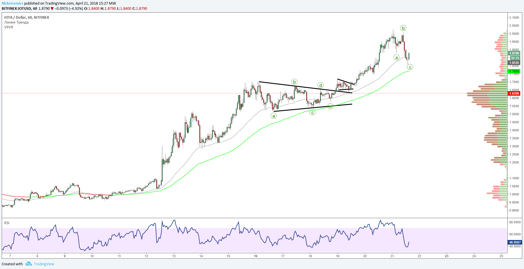This screenshot has height=269, width=524.
Task: Click the 'IOTA / Dollar, 60, BITFINEX' title
Action: coord(27,17)
